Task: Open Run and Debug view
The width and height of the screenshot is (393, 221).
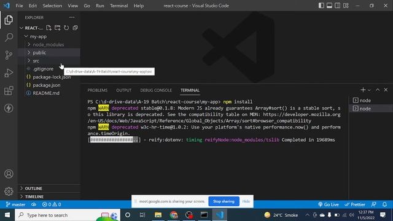Action: (x=9, y=73)
